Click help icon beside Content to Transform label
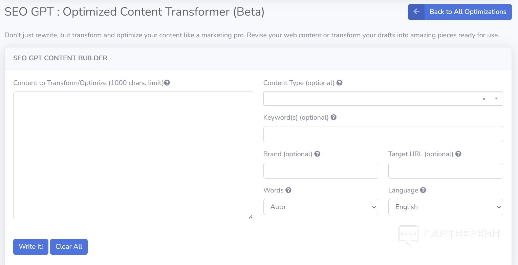 (167, 83)
